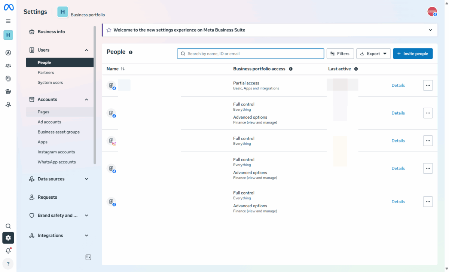
Task: Open the Ad accounts menu item
Action: coord(49,122)
